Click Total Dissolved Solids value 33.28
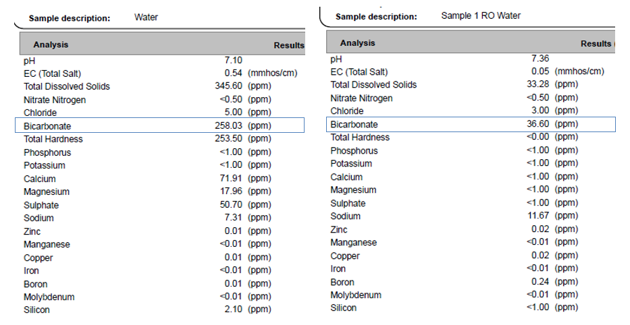The height and width of the screenshot is (325, 630). pos(538,84)
